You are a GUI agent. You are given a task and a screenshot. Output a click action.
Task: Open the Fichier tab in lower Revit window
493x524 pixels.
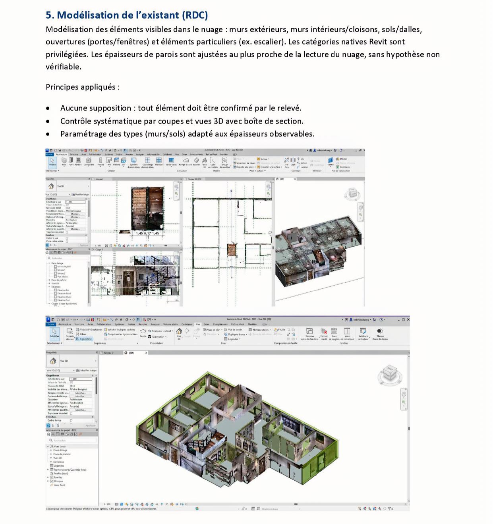click(51, 324)
